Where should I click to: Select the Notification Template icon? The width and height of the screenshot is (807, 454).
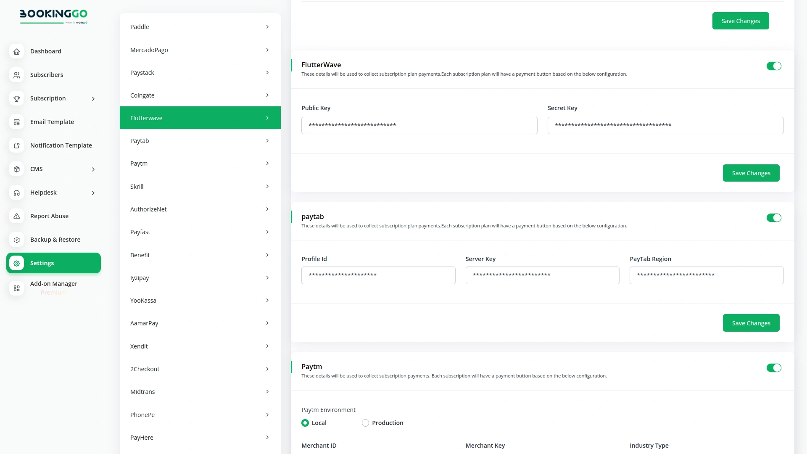16,145
